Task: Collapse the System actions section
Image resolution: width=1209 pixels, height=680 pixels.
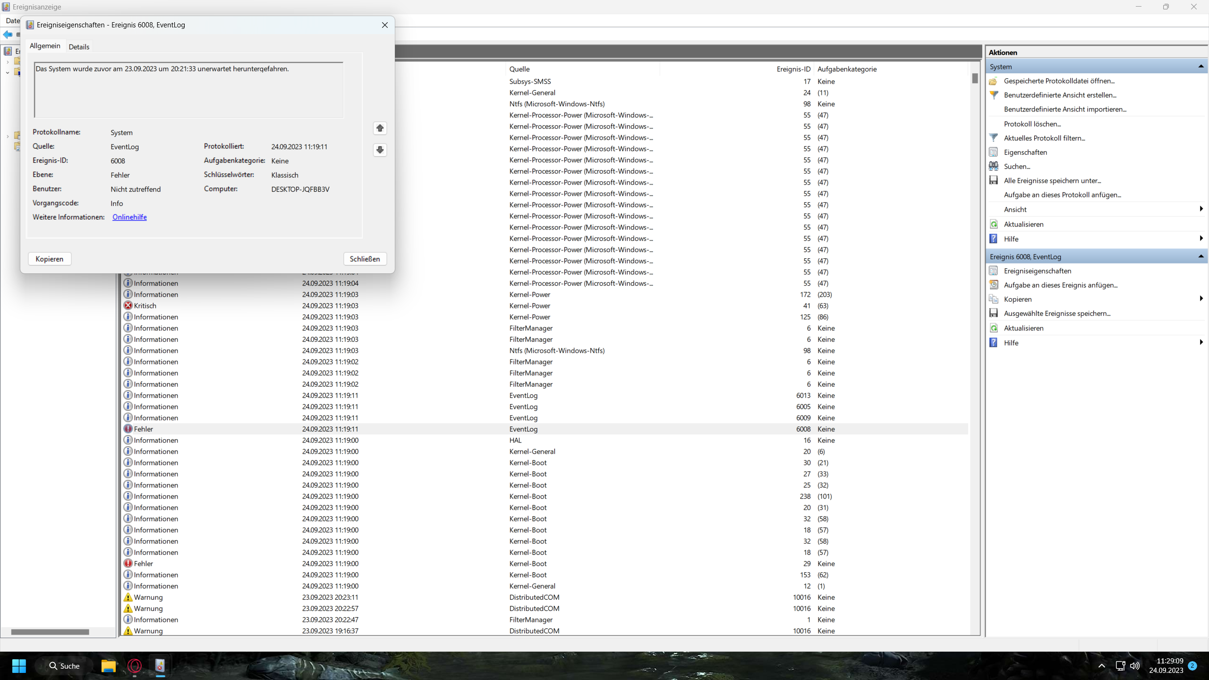Action: pyautogui.click(x=1200, y=67)
